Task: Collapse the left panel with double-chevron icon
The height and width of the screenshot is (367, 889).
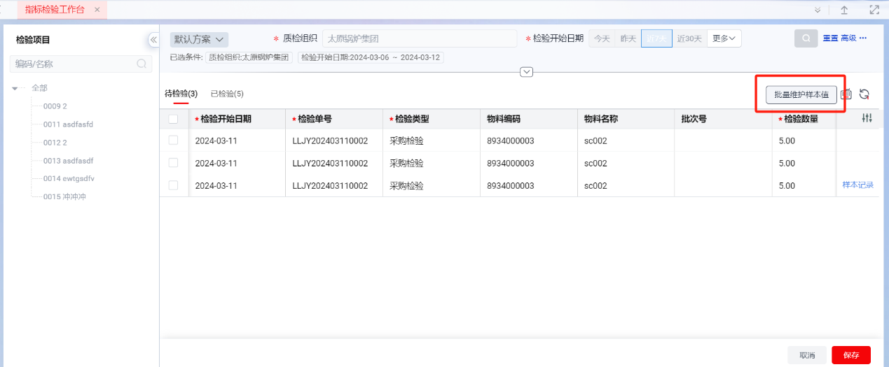Action: [x=153, y=40]
